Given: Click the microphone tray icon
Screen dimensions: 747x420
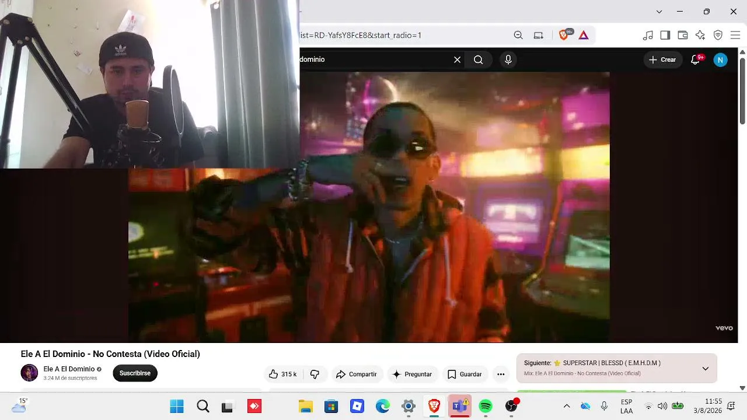Looking at the screenshot, I should [604, 406].
